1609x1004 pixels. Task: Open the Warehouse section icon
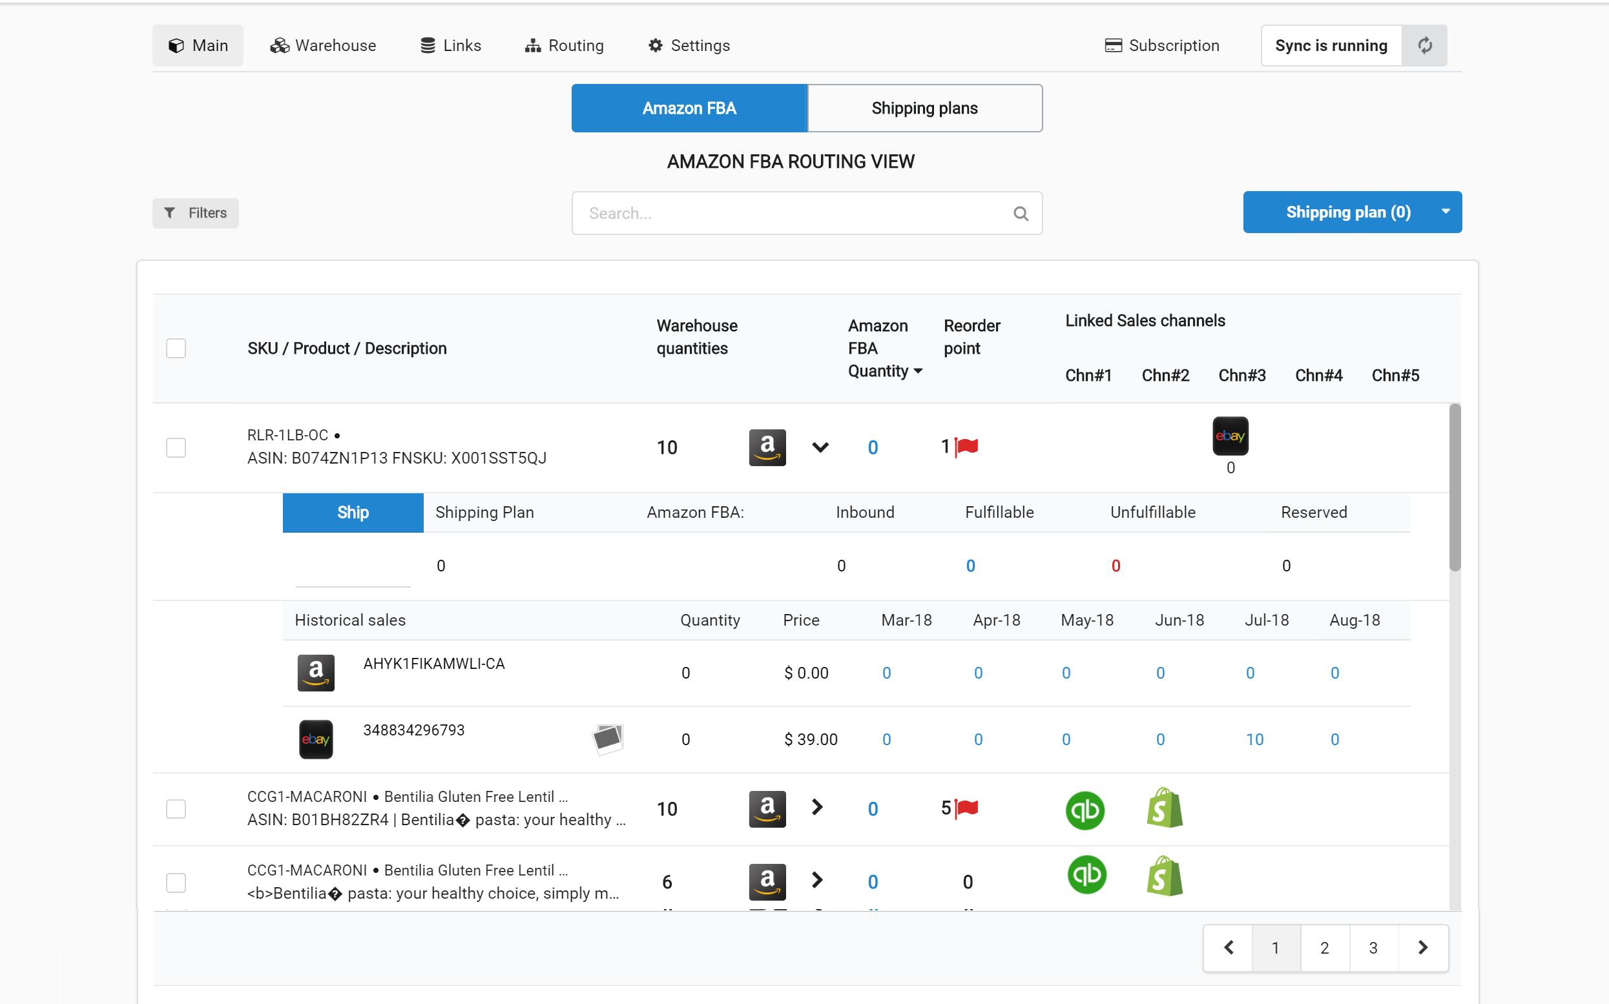coord(279,45)
